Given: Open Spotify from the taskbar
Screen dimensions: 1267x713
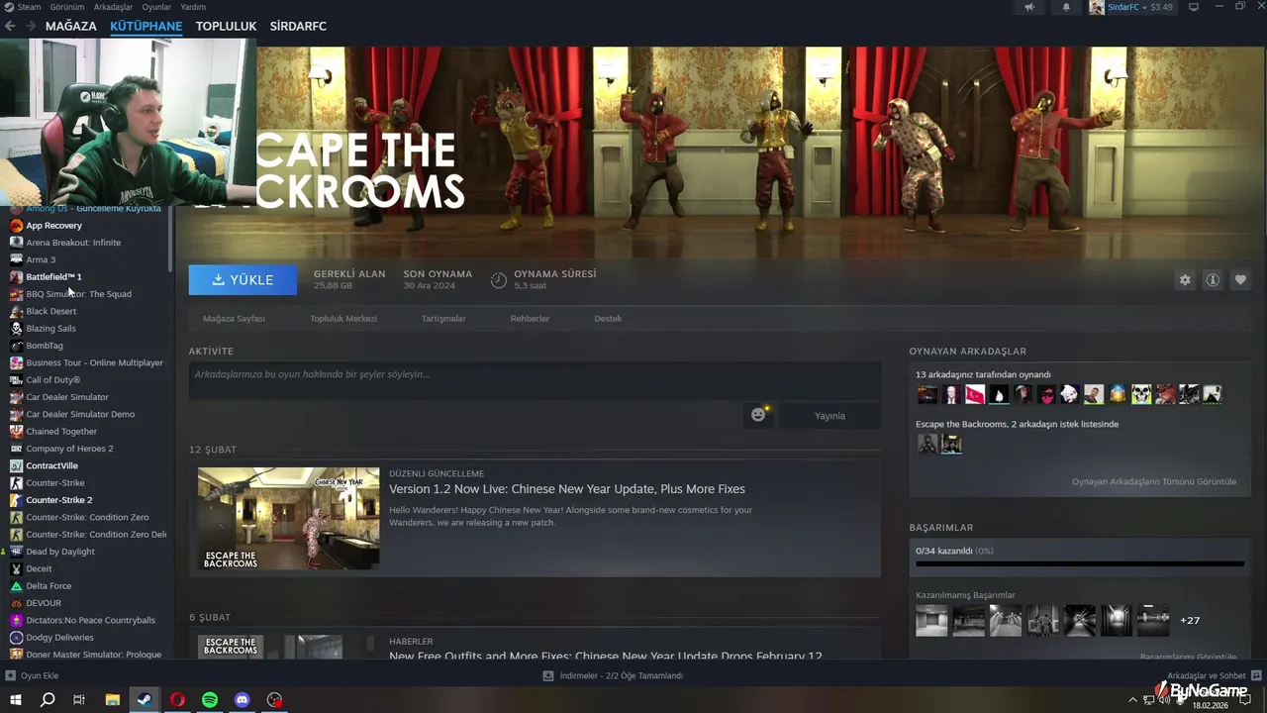Looking at the screenshot, I should tap(210, 699).
